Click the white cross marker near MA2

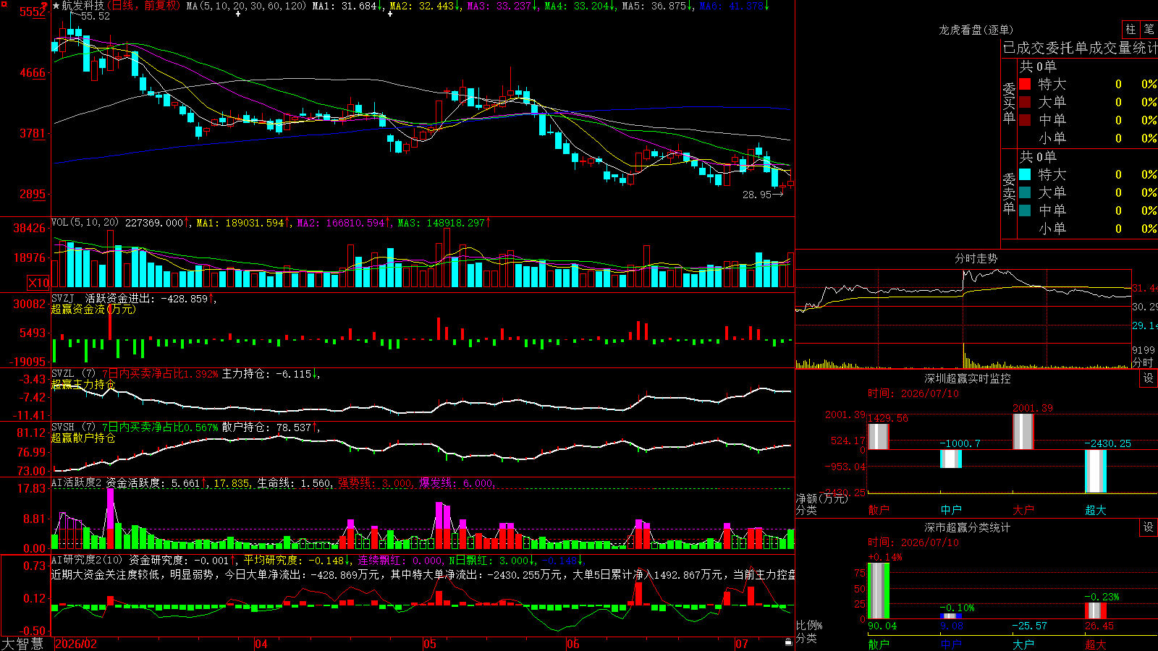(x=389, y=14)
